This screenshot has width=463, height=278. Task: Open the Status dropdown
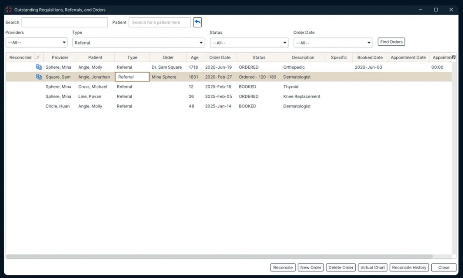[x=249, y=42]
